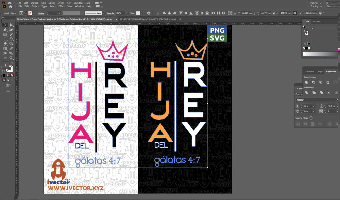Open the Color panel tab
Screen dimensions: 340x200
pos(307,21)
